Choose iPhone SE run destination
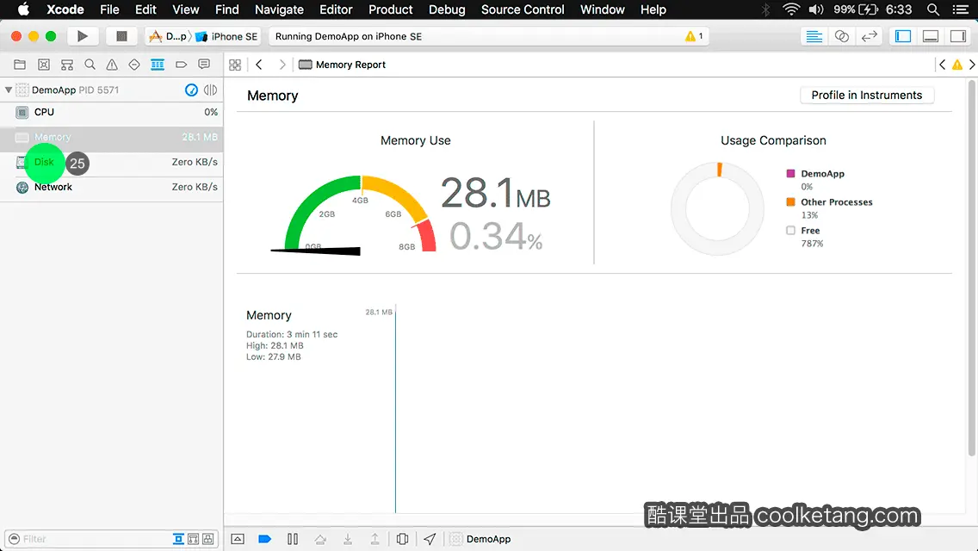 [226, 36]
